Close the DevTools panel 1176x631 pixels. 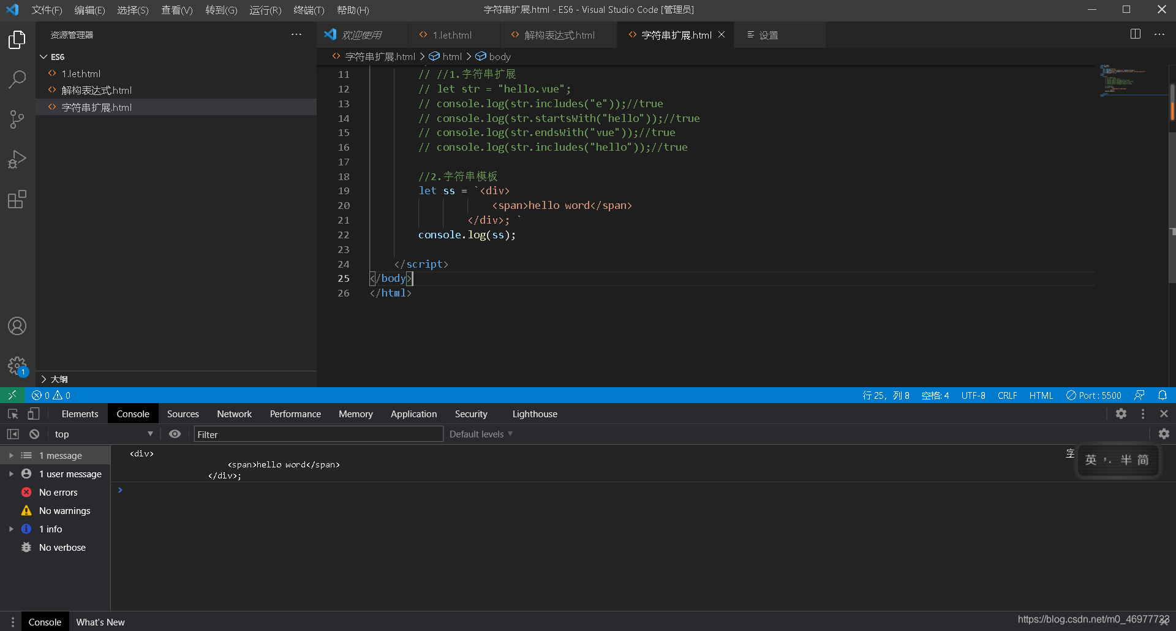[x=1164, y=414]
